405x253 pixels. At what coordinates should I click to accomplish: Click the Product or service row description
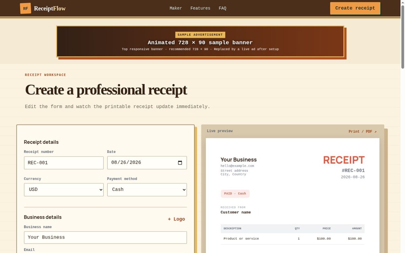click(x=241, y=238)
